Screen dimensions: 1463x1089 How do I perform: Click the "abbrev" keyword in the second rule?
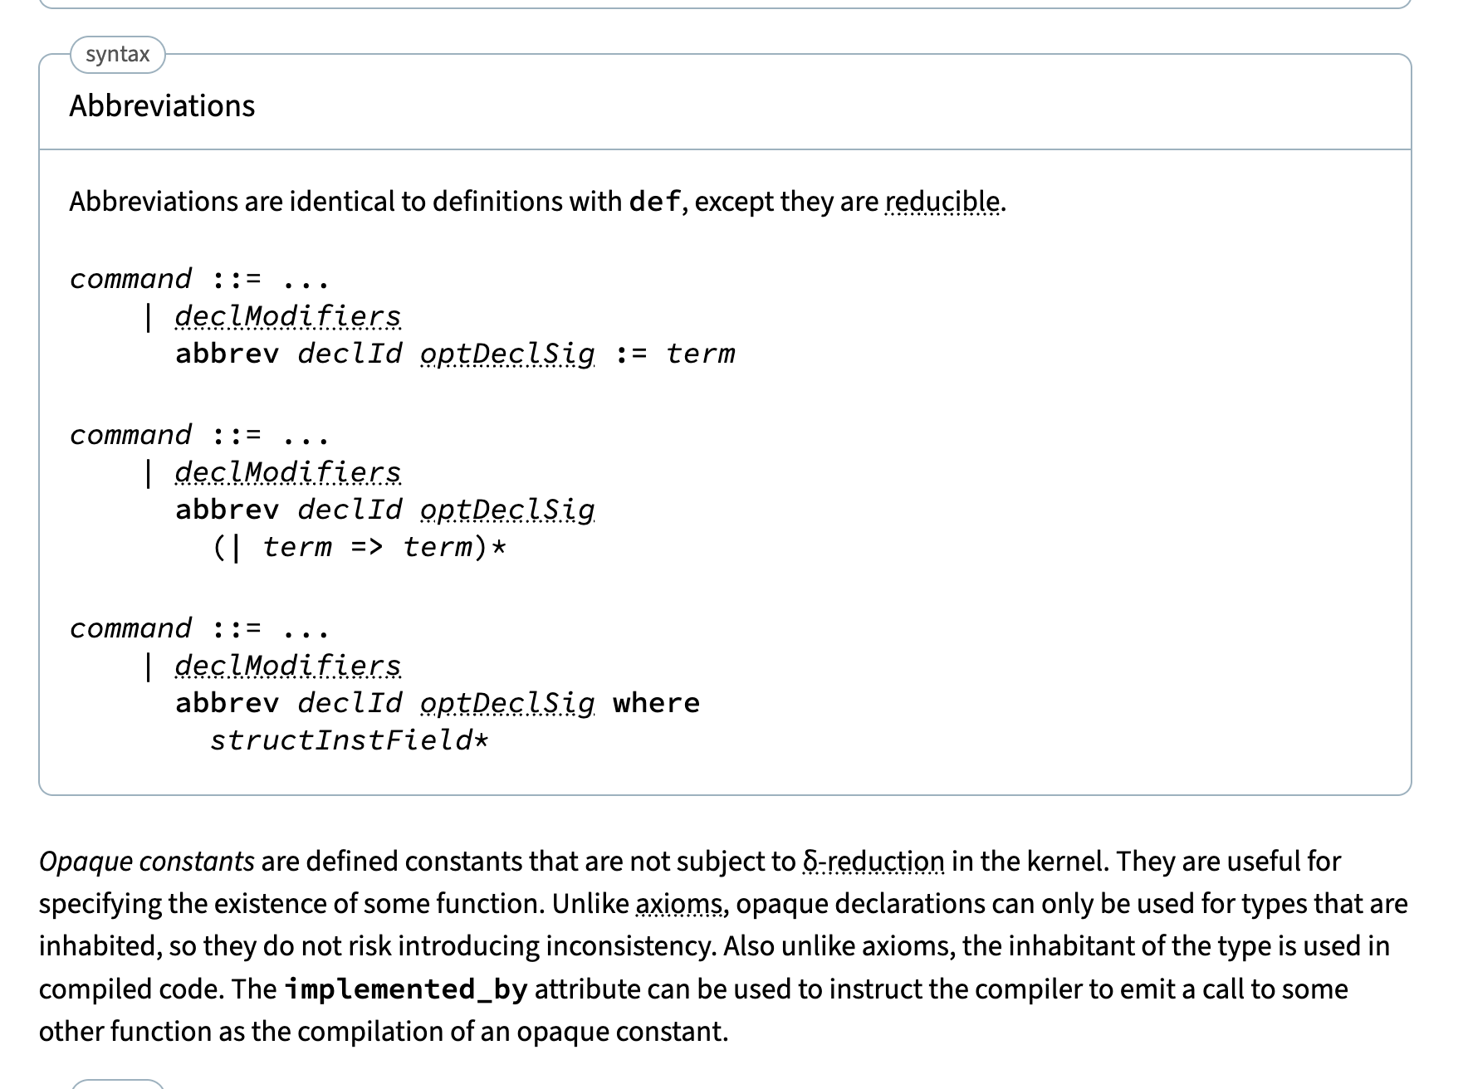coord(227,510)
